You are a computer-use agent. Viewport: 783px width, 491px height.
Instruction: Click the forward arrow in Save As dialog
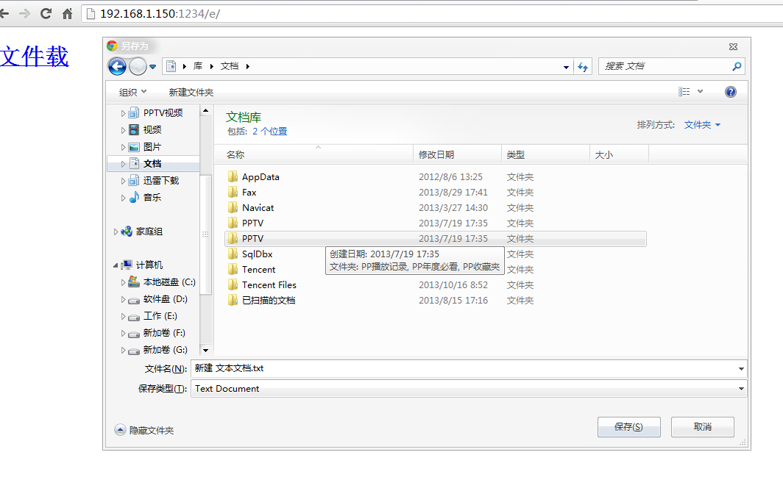tap(138, 66)
